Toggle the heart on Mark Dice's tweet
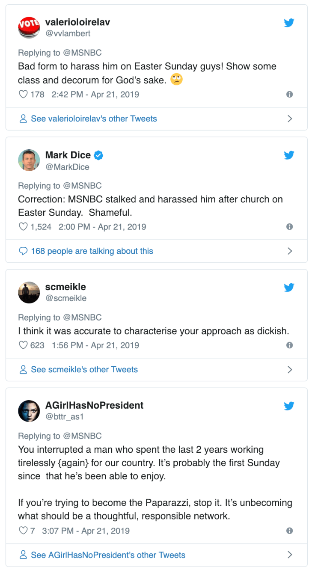 pos(23,227)
